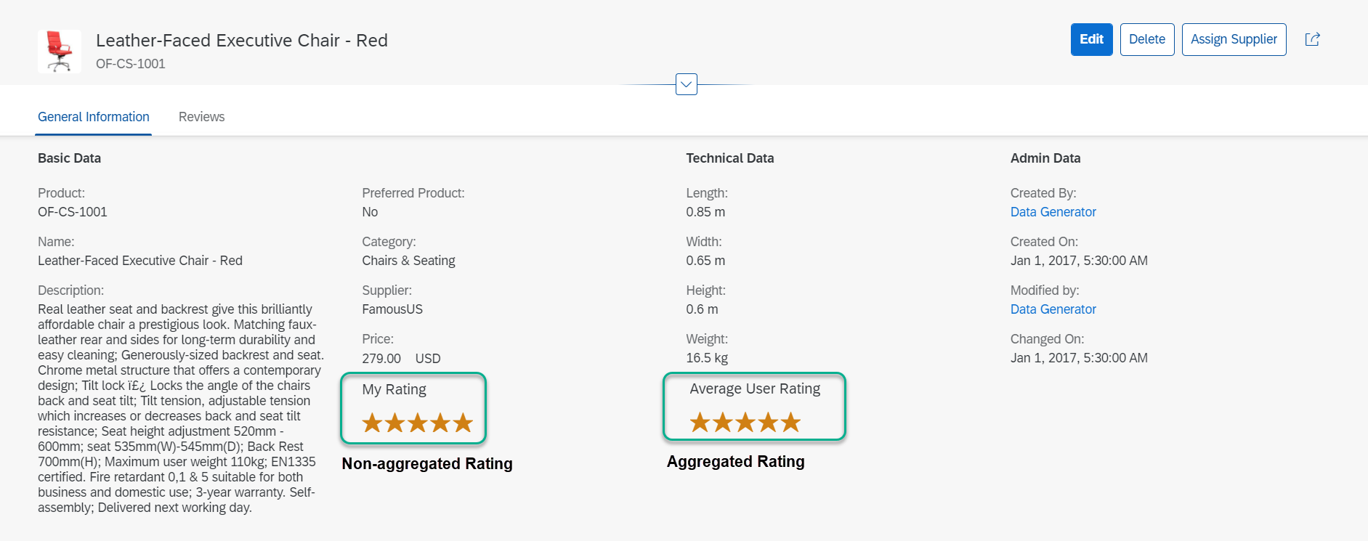The width and height of the screenshot is (1368, 541).
Task: Collapse the header with the chevron button
Action: point(686,84)
